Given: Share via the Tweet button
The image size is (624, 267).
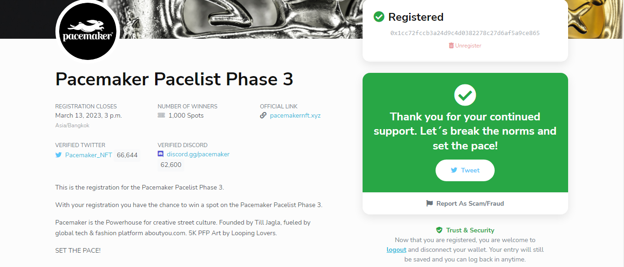Looking at the screenshot, I should click(465, 170).
